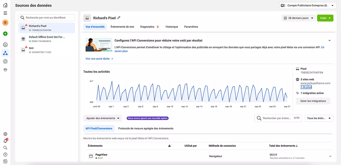Click the En savoir plus link

tap(121, 51)
